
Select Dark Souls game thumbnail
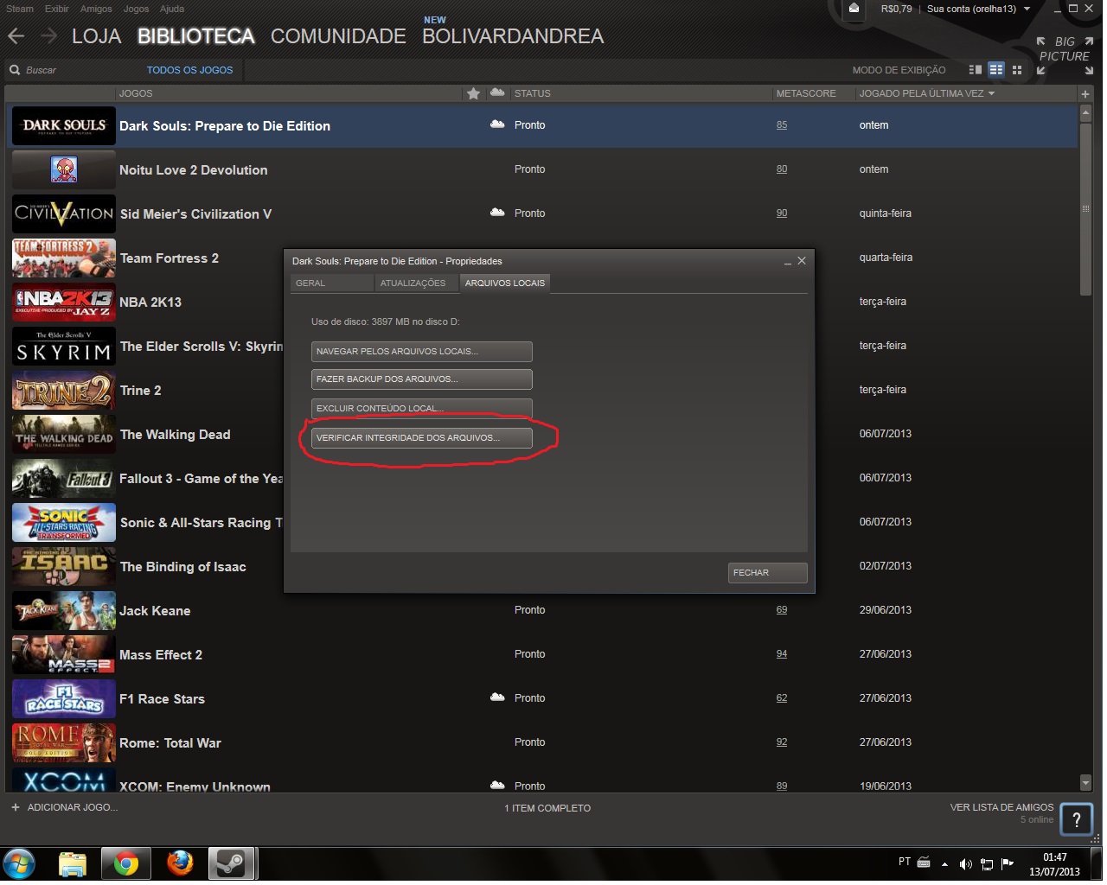click(64, 126)
